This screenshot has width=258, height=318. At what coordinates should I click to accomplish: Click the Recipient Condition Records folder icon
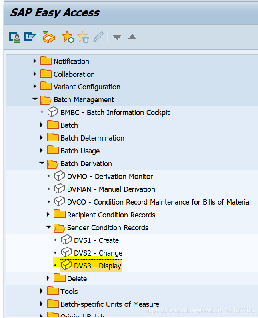60,214
